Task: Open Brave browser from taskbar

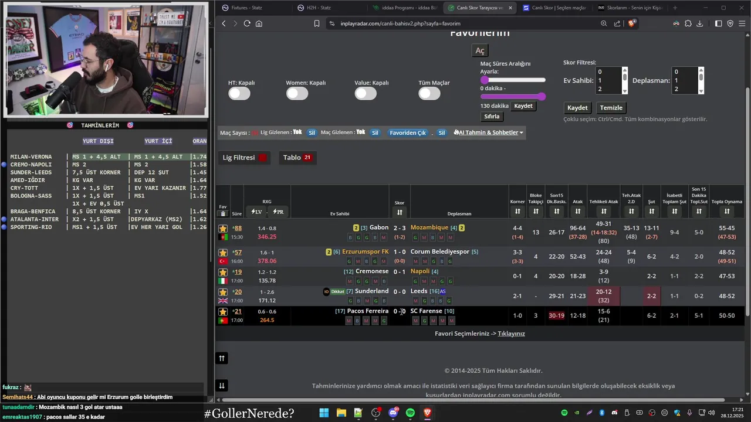Action: coord(428,413)
